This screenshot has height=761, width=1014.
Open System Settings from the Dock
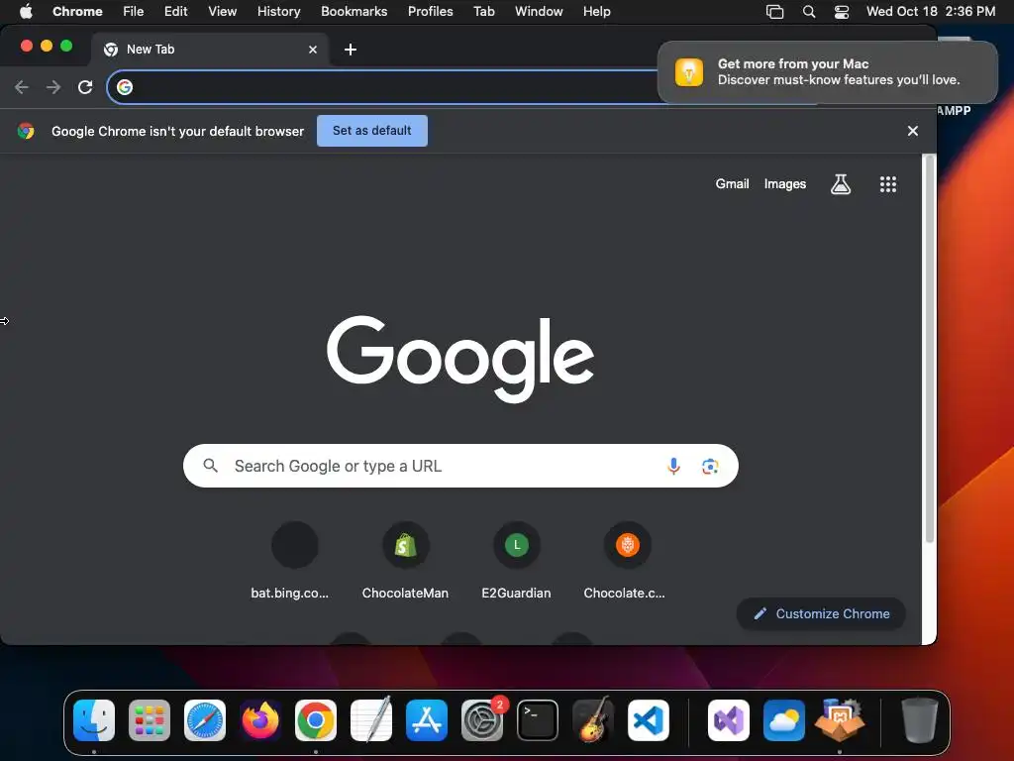pyautogui.click(x=482, y=720)
